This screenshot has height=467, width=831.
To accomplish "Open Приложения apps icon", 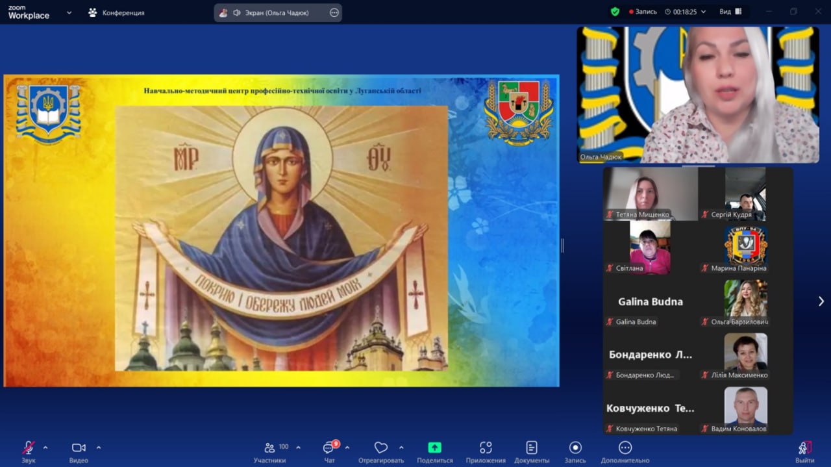I will pos(486,448).
